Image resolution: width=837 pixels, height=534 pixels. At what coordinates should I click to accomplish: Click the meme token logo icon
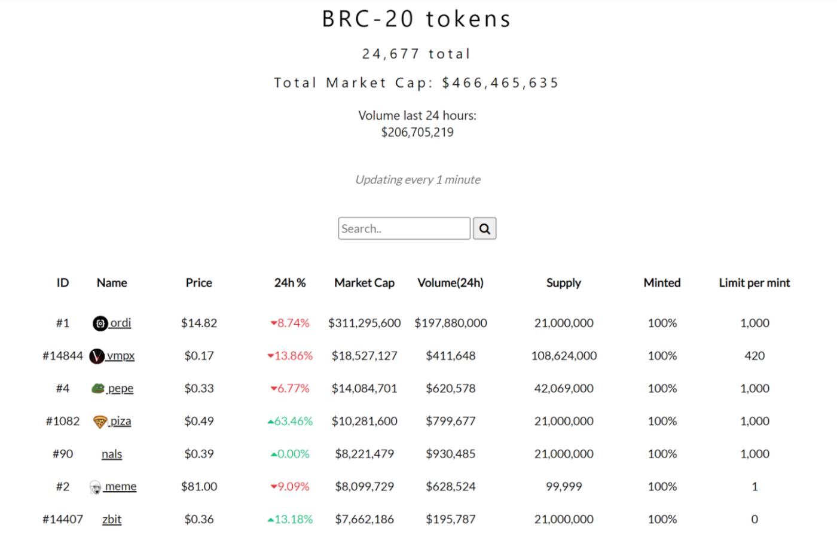(x=96, y=487)
